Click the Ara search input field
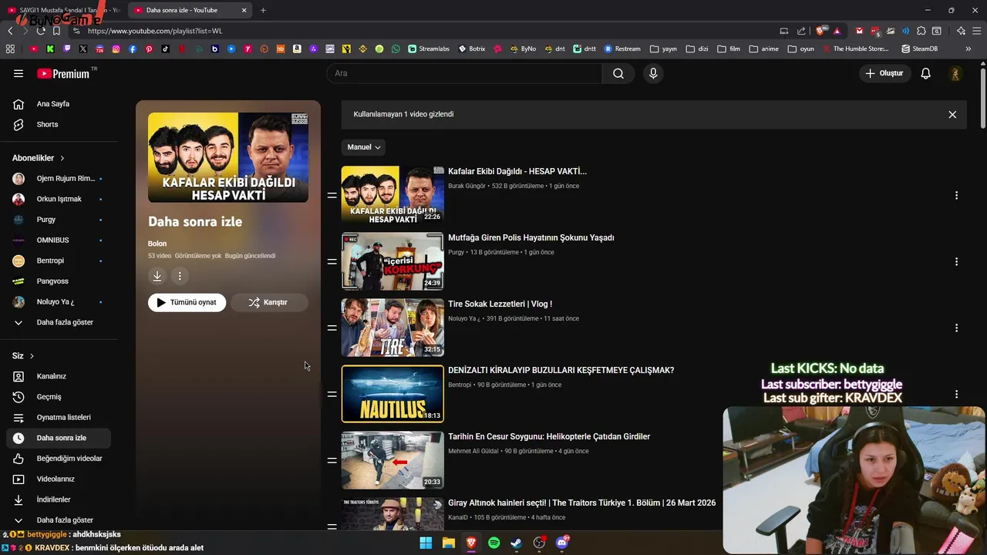This screenshot has width=987, height=555. coord(464,73)
